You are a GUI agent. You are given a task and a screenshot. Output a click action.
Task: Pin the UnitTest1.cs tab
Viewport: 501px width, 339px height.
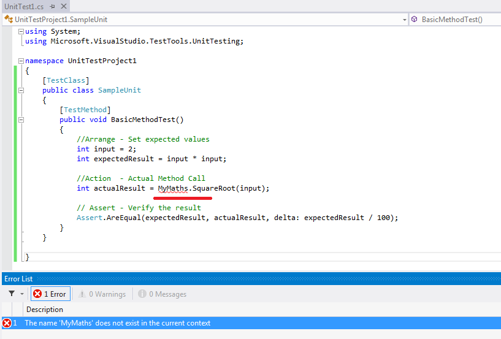coord(52,6)
